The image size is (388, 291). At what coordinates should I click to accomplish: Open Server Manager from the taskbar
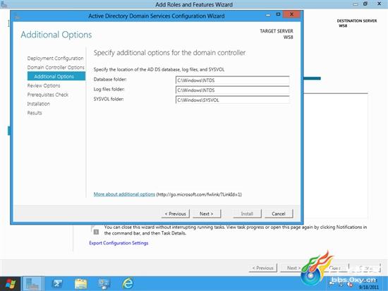[x=32, y=284]
